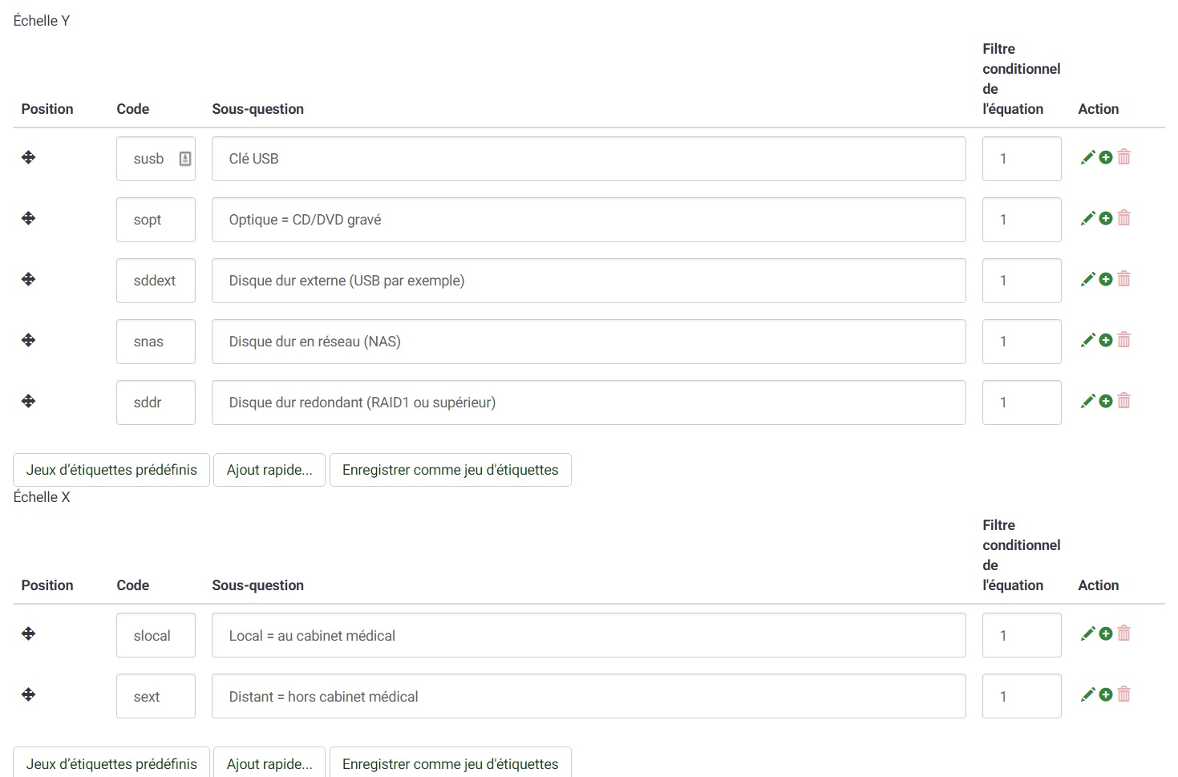Click Enregistrer comme jeu d'étiquettes for Échelle X
Viewport: 1178px width, 777px height.
[450, 763]
